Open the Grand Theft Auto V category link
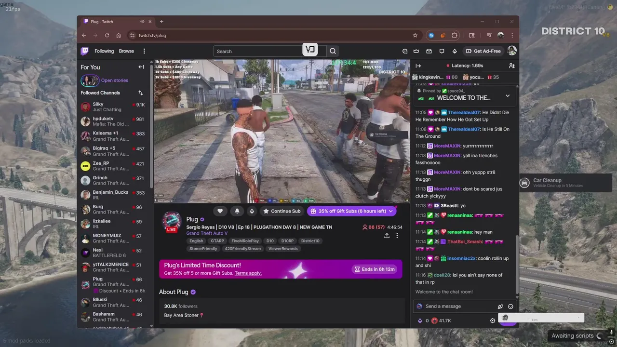Screen dimensions: 617x347 tap(207, 233)
